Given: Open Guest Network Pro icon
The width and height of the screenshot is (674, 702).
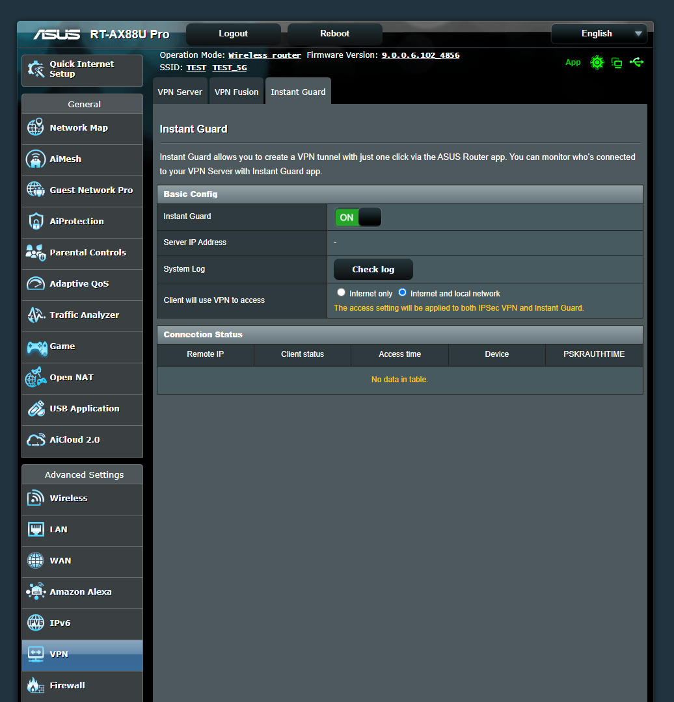Looking at the screenshot, I should (x=36, y=190).
